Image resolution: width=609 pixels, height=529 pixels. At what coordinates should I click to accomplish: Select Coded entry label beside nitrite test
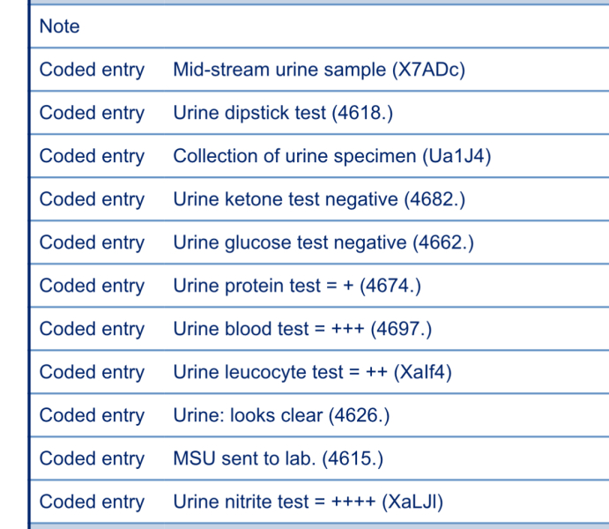pyautogui.click(x=92, y=502)
